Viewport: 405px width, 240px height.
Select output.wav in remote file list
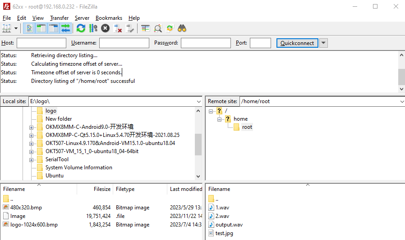point(229,225)
